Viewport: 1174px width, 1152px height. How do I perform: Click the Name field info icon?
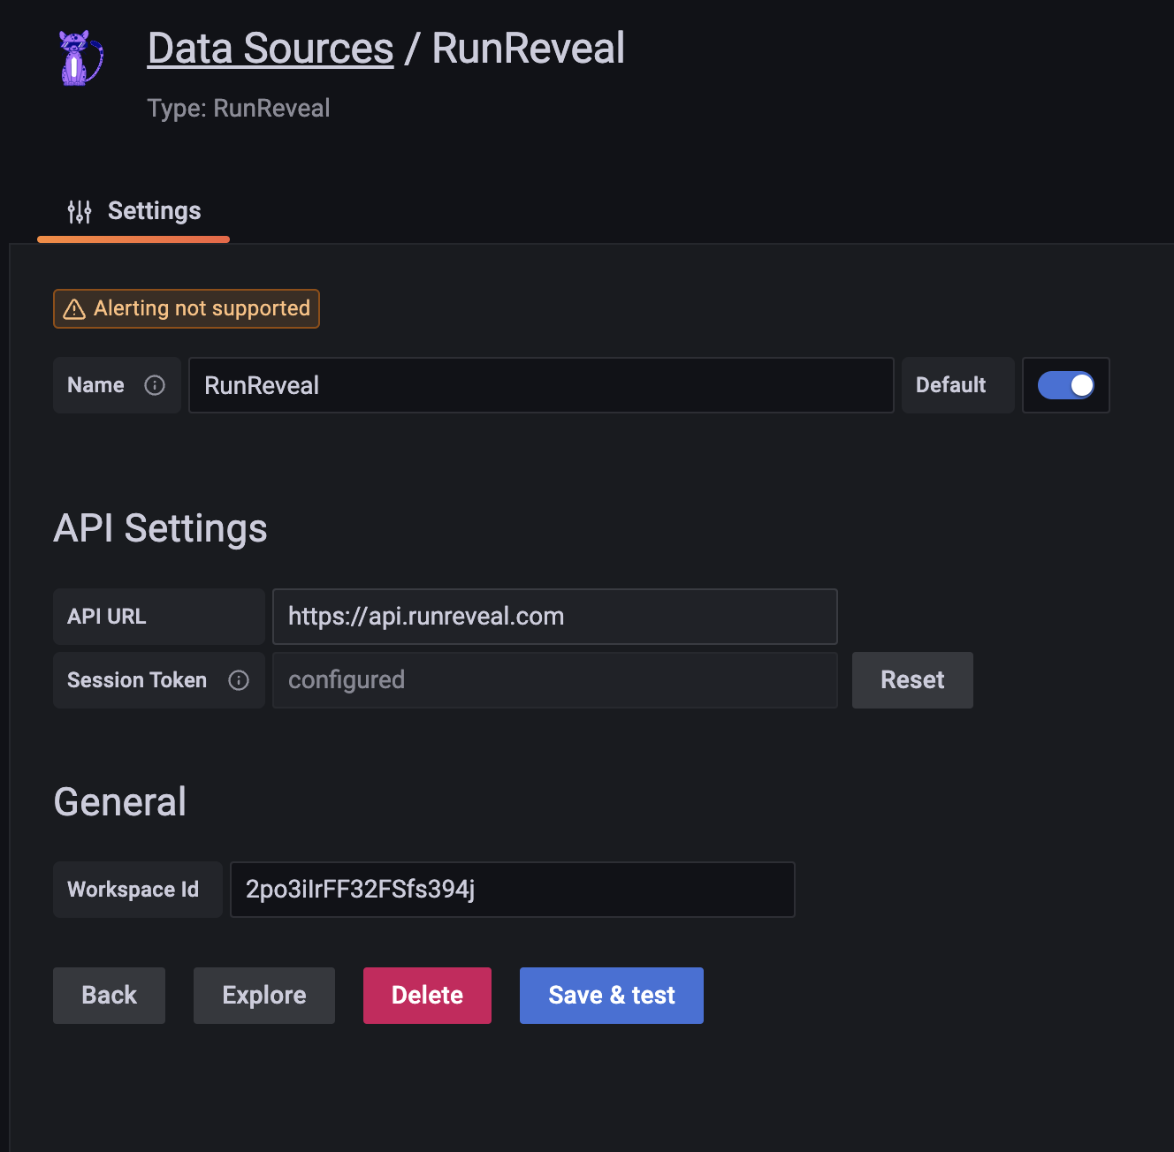(x=155, y=385)
